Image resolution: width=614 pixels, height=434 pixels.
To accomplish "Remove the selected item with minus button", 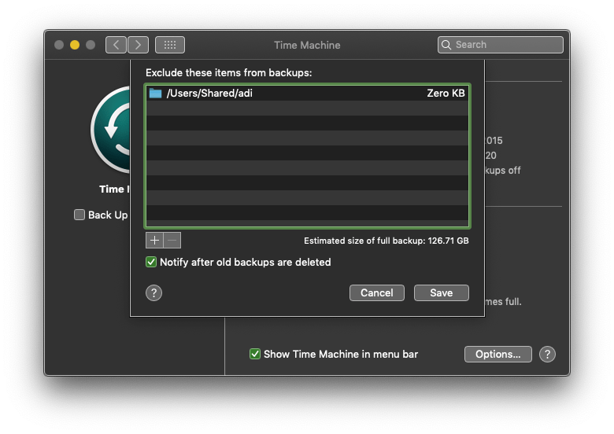I will pos(172,240).
